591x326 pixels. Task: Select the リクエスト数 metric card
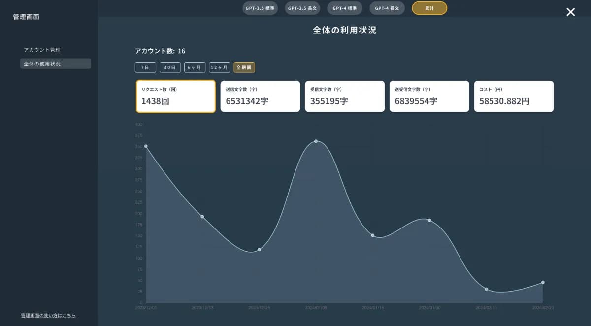tap(175, 96)
